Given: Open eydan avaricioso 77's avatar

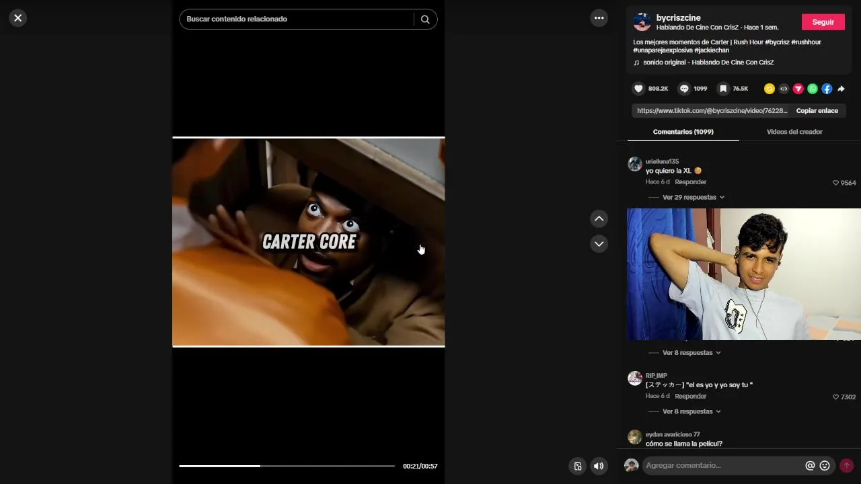Looking at the screenshot, I should coord(635,438).
